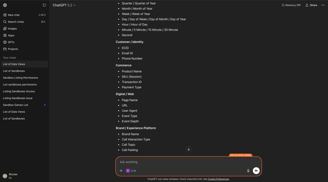Click the Commerce heading
Screen dimensions: 328x182
click(124, 65)
